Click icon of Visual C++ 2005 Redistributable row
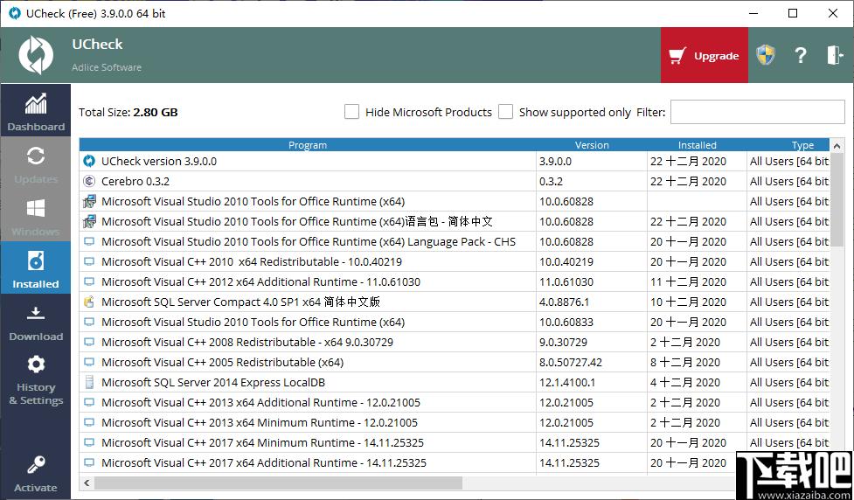This screenshot has width=854, height=500. point(89,362)
